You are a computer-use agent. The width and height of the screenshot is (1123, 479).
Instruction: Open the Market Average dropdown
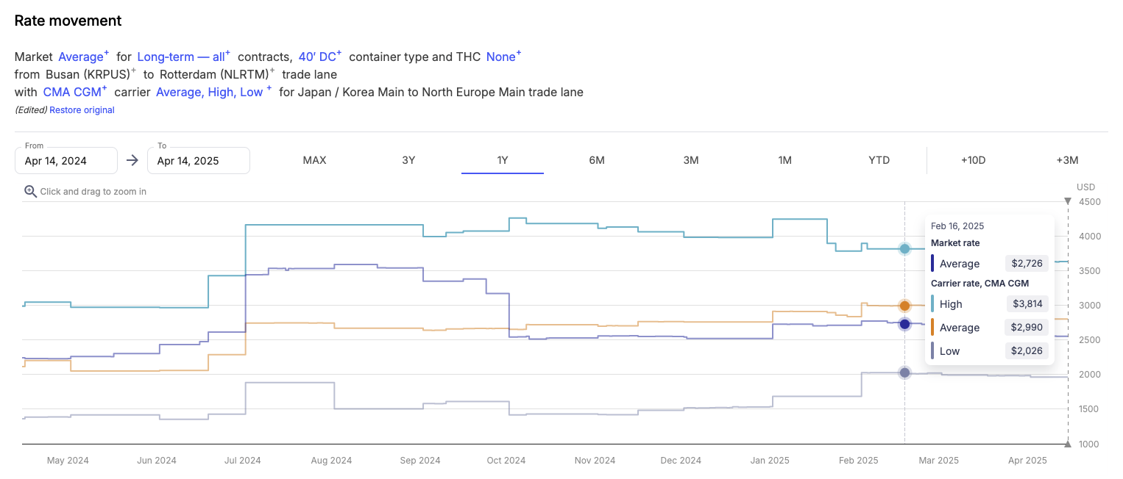coord(84,57)
